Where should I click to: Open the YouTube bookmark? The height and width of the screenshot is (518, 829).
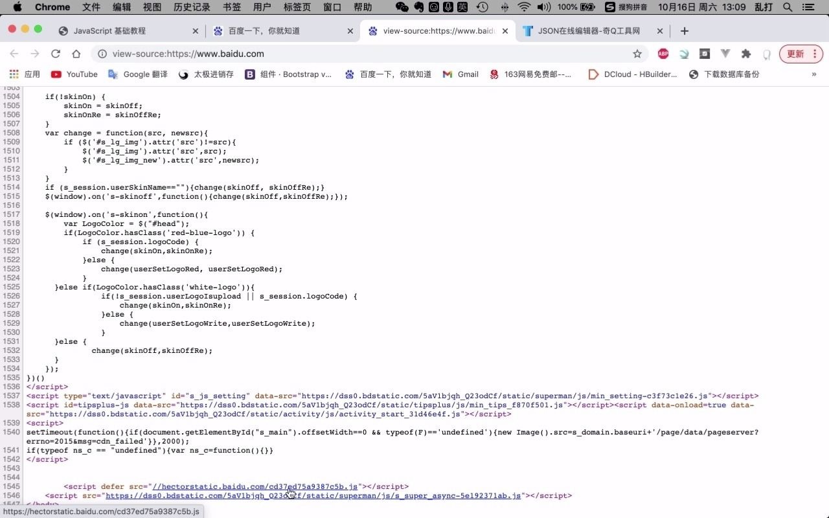pos(74,74)
